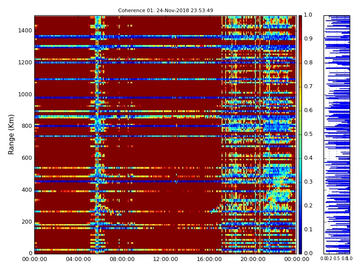361x270 pixels.
Task: Click the 1200 tick label on the range axis
Action: click(x=25, y=63)
